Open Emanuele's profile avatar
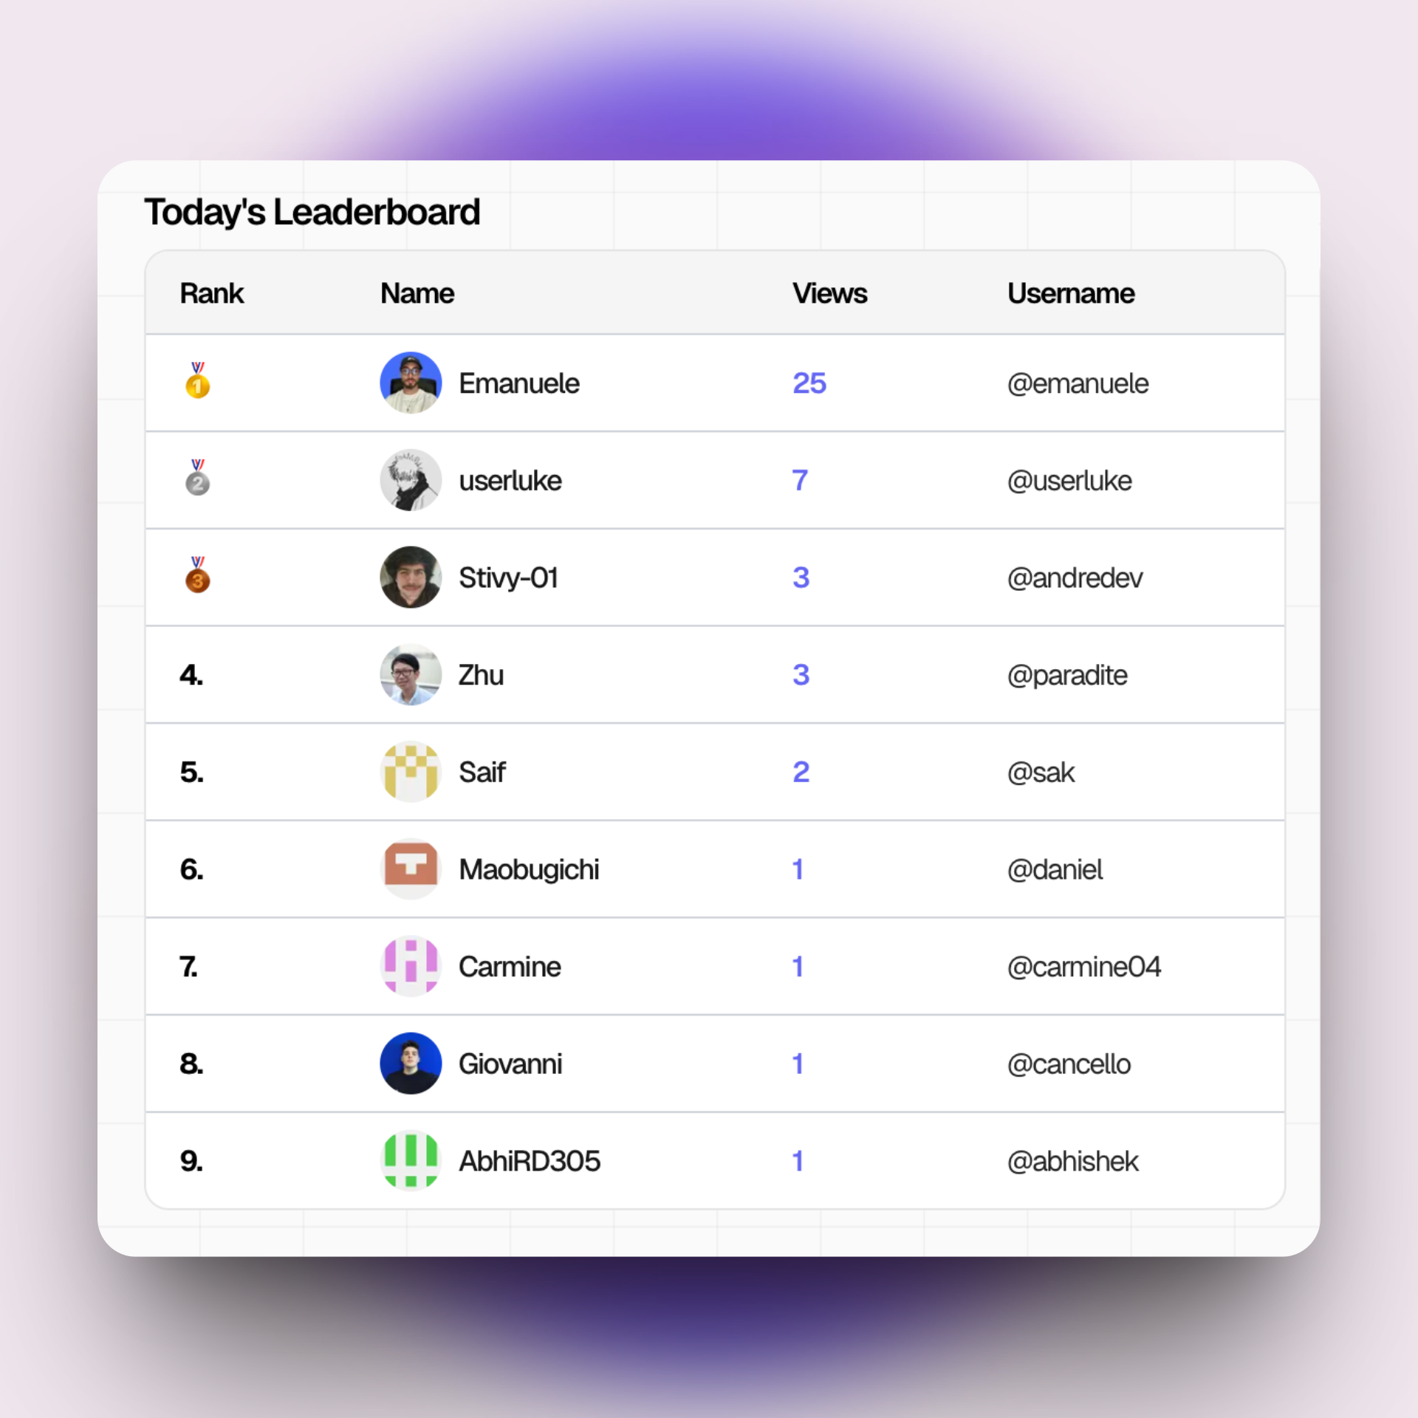1418x1418 pixels. point(411,383)
